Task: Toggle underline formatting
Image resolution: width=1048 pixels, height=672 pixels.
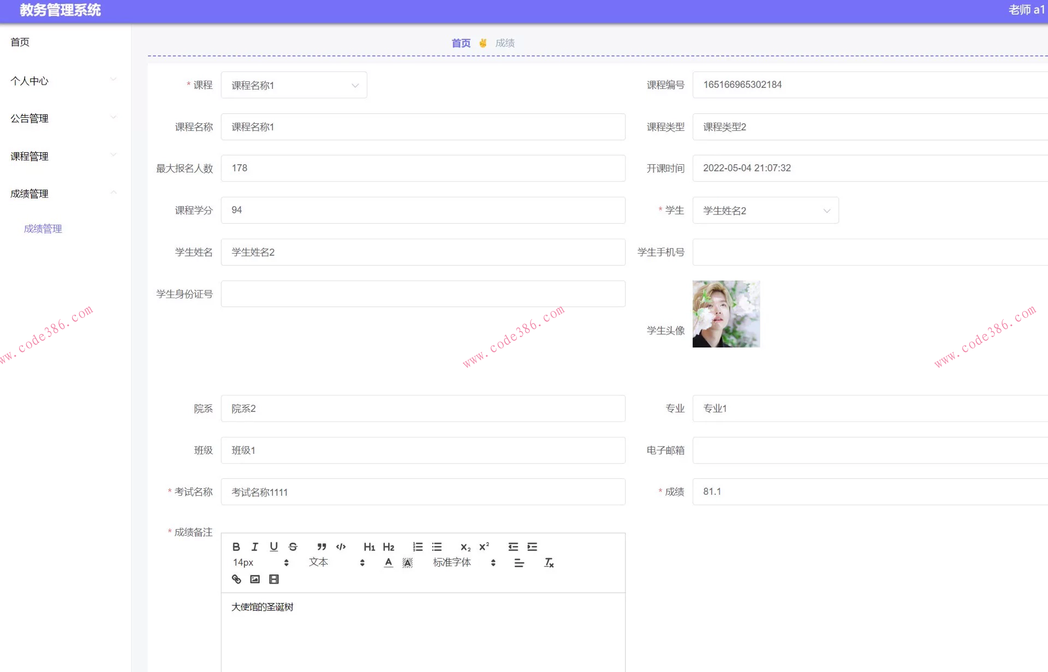Action: (273, 547)
